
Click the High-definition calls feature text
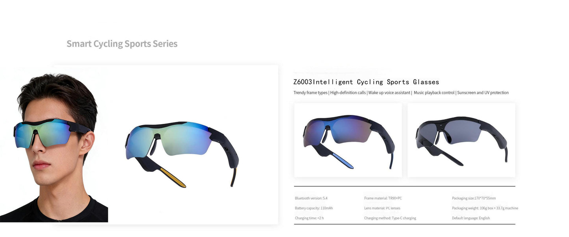[348, 93]
